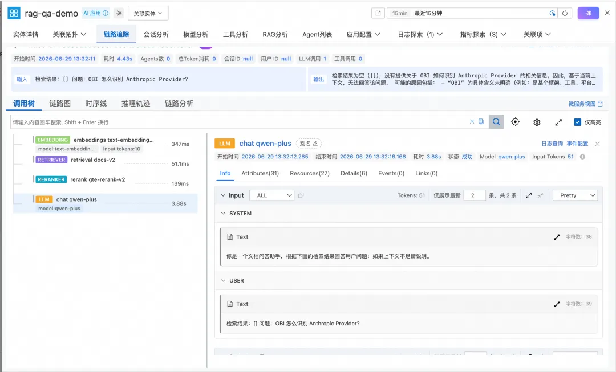This screenshot has height=372, width=616.
Task: Select the retrieval docs-v2 span row
Action: point(106,163)
